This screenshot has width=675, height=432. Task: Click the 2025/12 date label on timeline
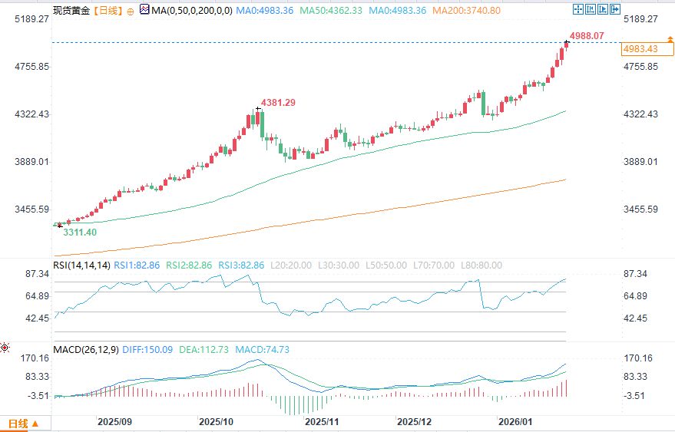click(414, 422)
